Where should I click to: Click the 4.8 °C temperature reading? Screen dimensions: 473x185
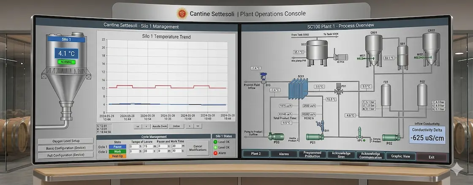tap(351, 115)
